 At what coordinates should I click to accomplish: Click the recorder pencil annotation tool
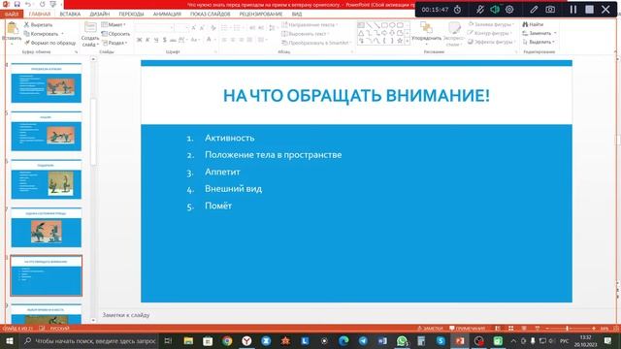point(534,9)
